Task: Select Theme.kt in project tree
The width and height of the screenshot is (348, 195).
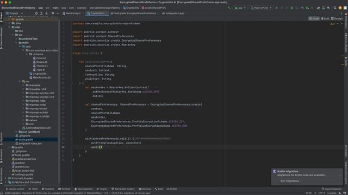Action: pyautogui.click(x=40, y=66)
